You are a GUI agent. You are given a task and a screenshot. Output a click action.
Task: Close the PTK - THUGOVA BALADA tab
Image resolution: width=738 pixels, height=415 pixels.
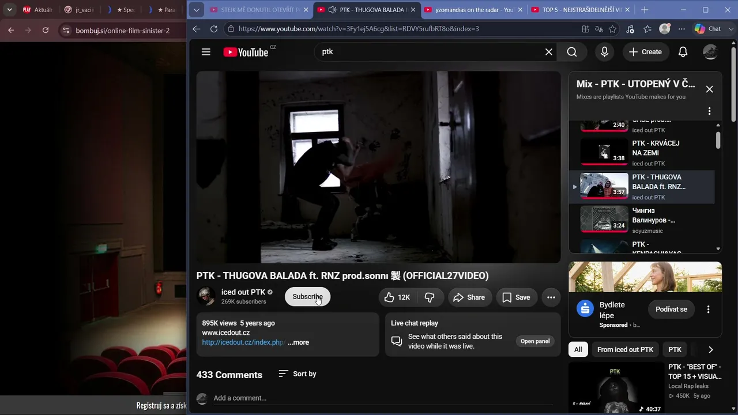[413, 10]
